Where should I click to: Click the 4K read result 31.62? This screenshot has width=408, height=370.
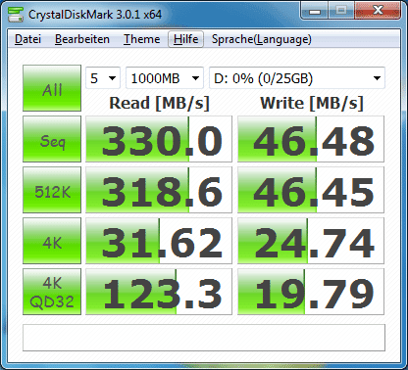[x=159, y=241]
